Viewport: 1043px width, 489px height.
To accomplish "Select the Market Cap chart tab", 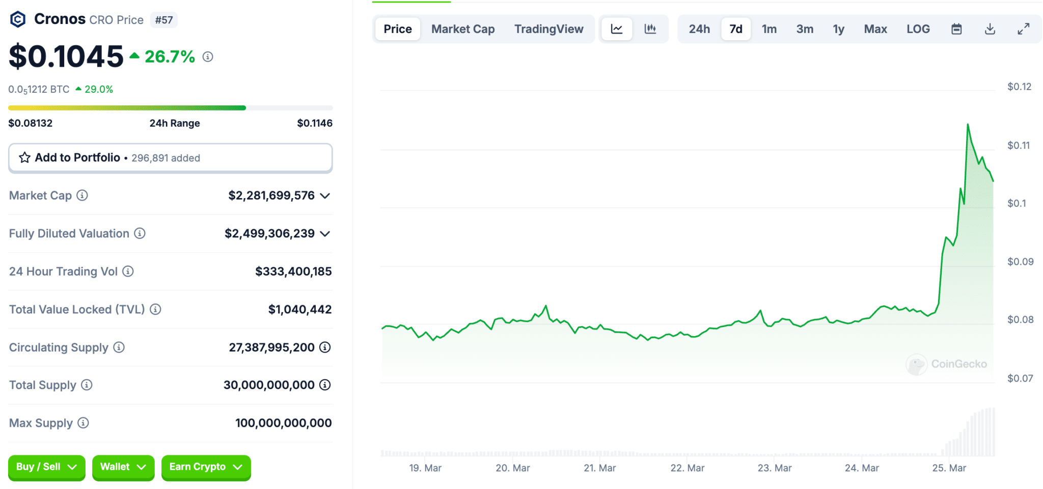I will 463,29.
